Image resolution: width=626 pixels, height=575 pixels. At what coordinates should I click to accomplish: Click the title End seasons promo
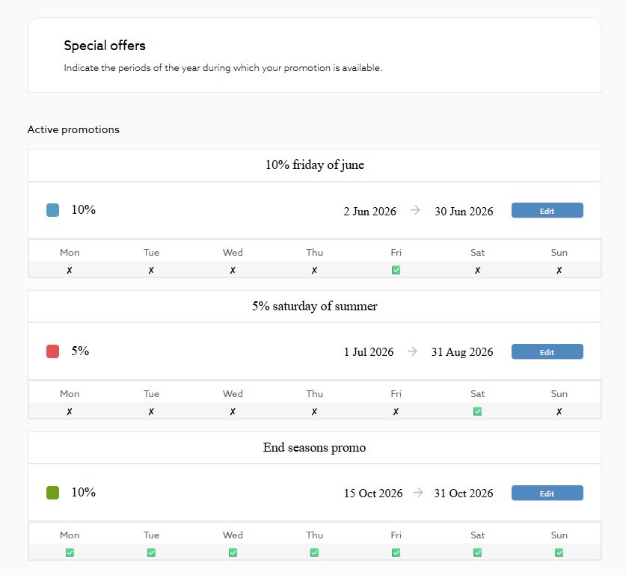tap(314, 447)
